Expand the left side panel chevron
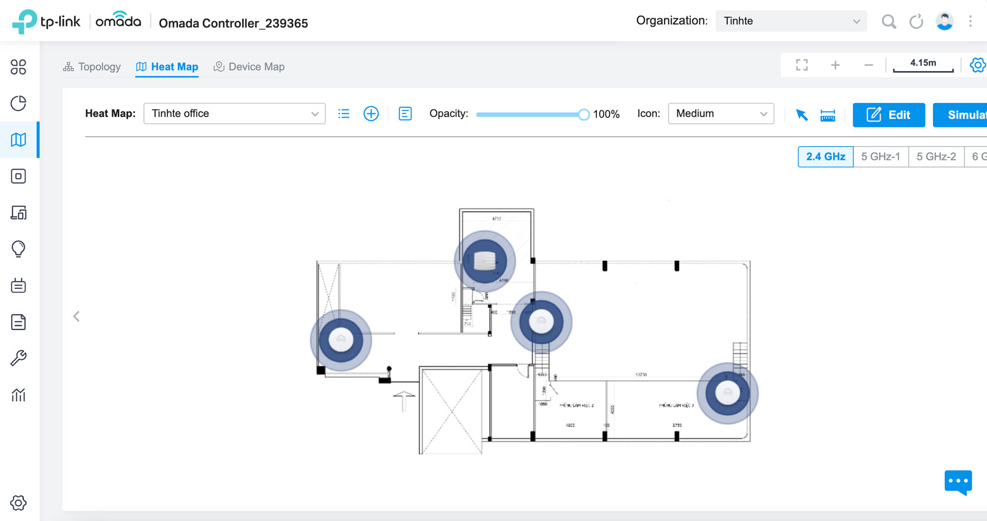 [x=76, y=317]
